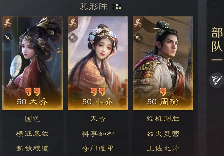This screenshot has width=224, height=156.
Task: Click 周瑜's bow troop type icon
Action: click(138, 38)
